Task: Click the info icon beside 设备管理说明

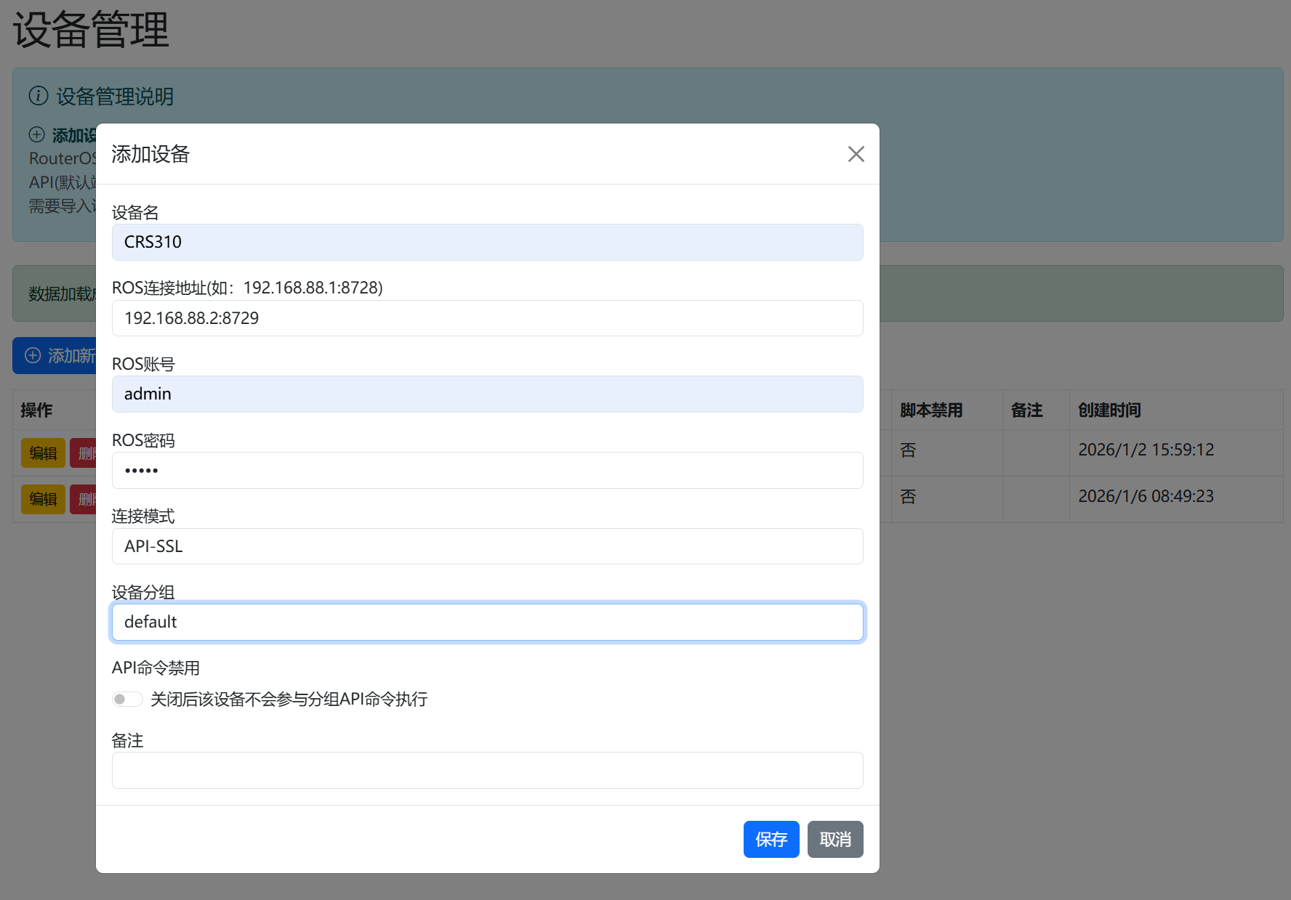Action: (x=39, y=96)
